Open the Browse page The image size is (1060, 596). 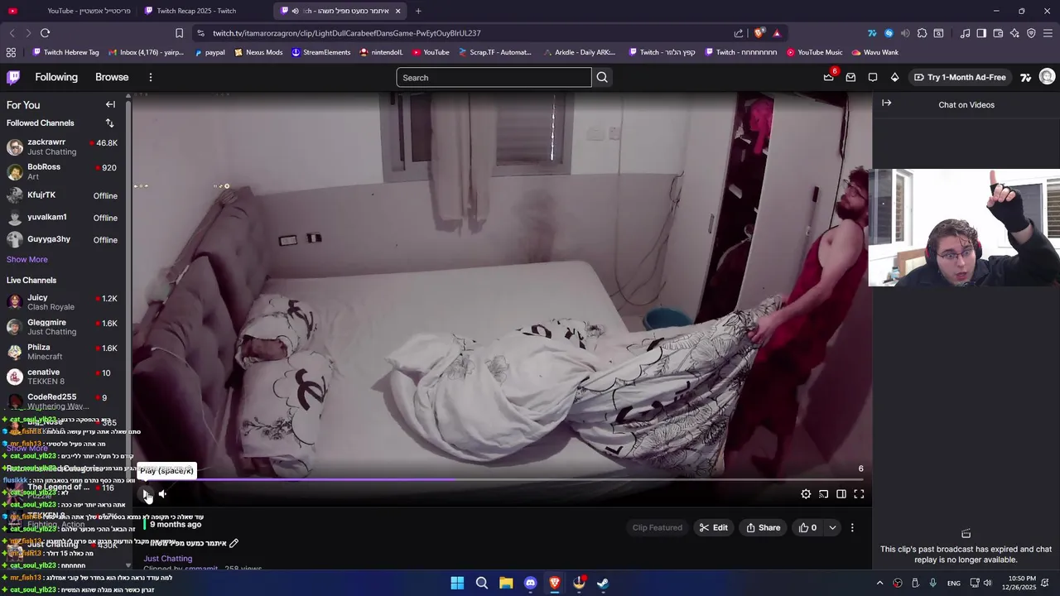(112, 77)
